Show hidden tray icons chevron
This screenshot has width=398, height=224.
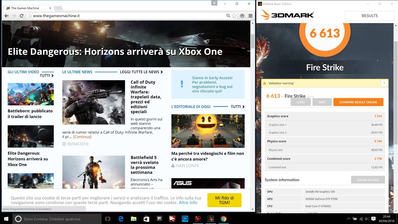coord(348,219)
